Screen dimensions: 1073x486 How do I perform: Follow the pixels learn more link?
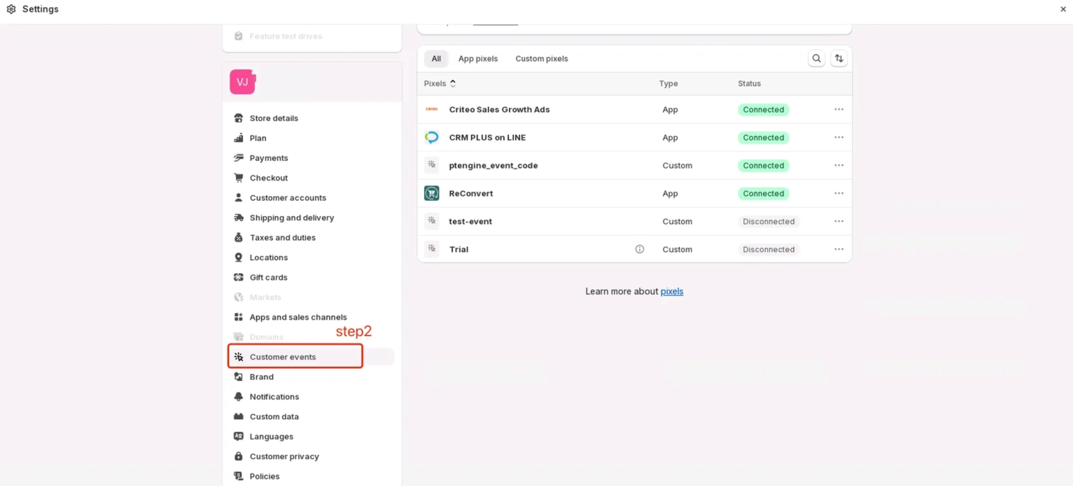pos(671,291)
